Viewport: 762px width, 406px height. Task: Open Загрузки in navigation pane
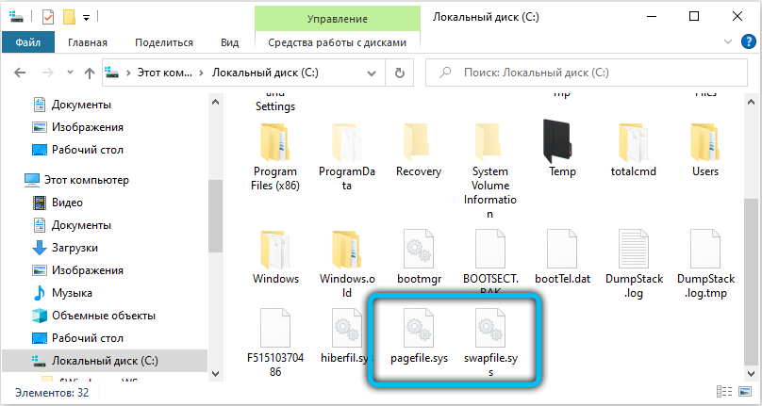coord(75,248)
